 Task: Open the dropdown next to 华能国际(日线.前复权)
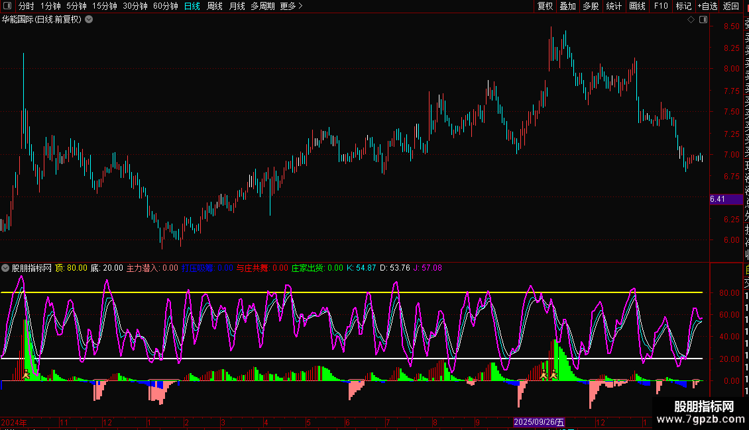click(89, 20)
